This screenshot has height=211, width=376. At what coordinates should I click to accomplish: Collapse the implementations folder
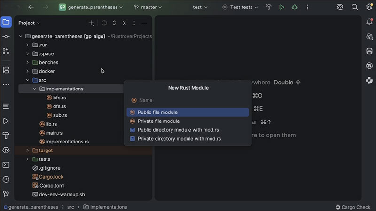click(x=35, y=89)
